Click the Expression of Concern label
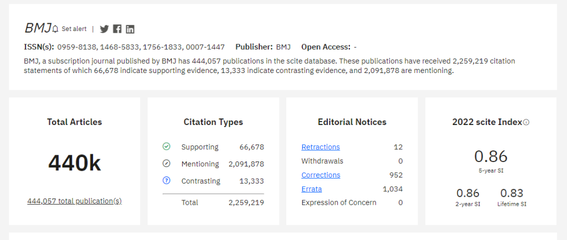 [339, 202]
